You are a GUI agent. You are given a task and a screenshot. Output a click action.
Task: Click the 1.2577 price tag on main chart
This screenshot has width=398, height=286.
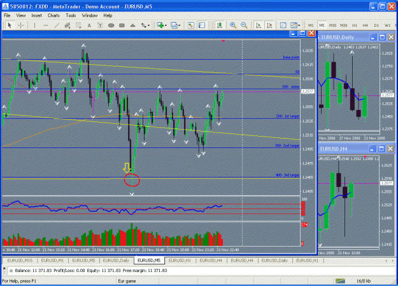click(308, 91)
